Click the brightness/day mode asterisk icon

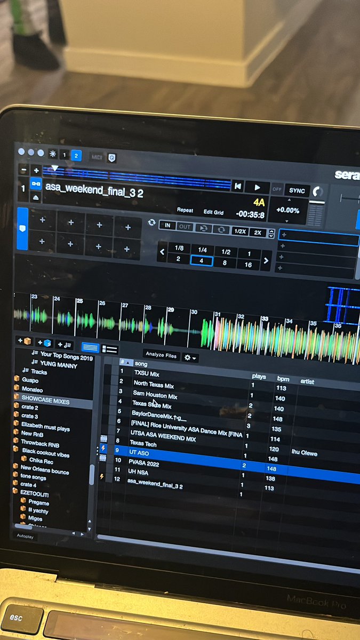(52, 154)
